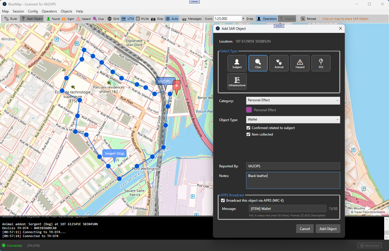Open the Config menu
Viewport: 389px width, 251px height.
pyautogui.click(x=33, y=11)
